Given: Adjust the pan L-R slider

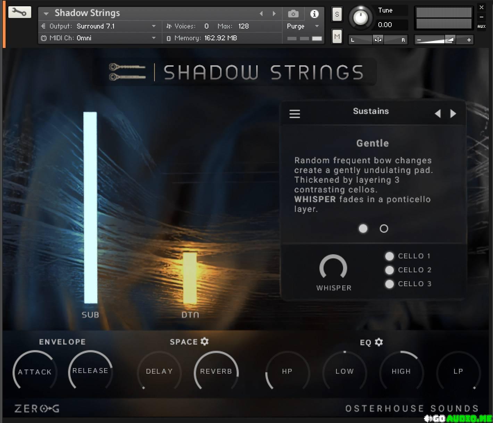Looking at the screenshot, I should coord(378,40).
